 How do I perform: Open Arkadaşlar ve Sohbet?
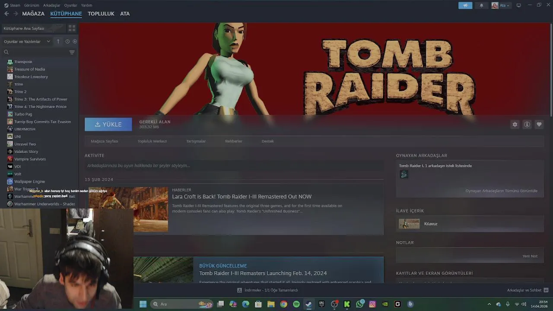coord(528,290)
